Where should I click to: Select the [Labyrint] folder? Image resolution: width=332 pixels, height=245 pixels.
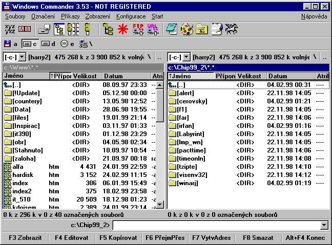click(x=248, y=134)
